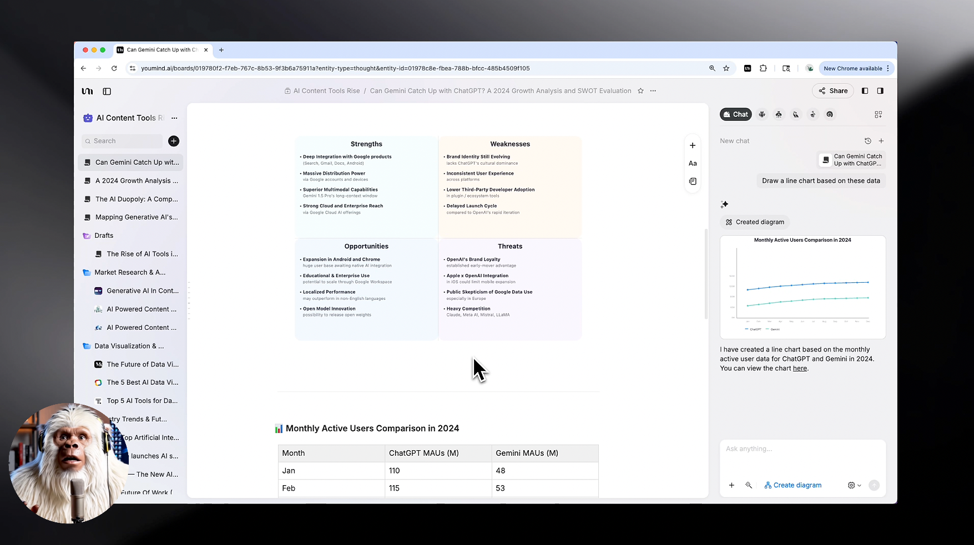Viewport: 974px width, 545px height.
Task: Open the Monthly Active Users chart thumbnail
Action: (803, 287)
